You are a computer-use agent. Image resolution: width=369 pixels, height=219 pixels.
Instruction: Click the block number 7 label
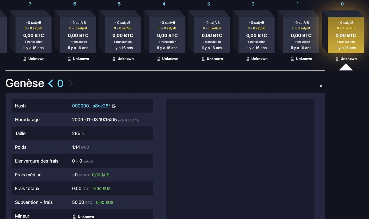[30, 4]
